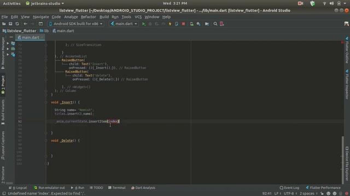
Task: Toggle the Structure side panel
Action: (x=3, y=175)
